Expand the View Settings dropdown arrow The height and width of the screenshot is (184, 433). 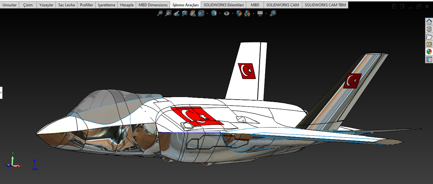tap(266, 14)
